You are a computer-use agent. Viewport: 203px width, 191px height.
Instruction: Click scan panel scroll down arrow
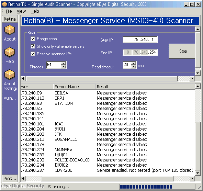[198, 73]
